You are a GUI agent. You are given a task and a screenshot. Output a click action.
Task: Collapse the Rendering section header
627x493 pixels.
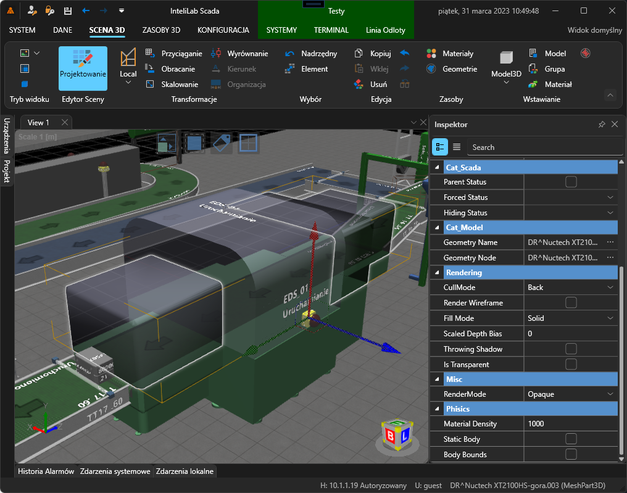coord(438,272)
